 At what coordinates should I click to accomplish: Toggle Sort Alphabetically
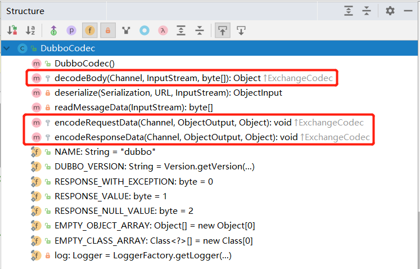click(30, 30)
